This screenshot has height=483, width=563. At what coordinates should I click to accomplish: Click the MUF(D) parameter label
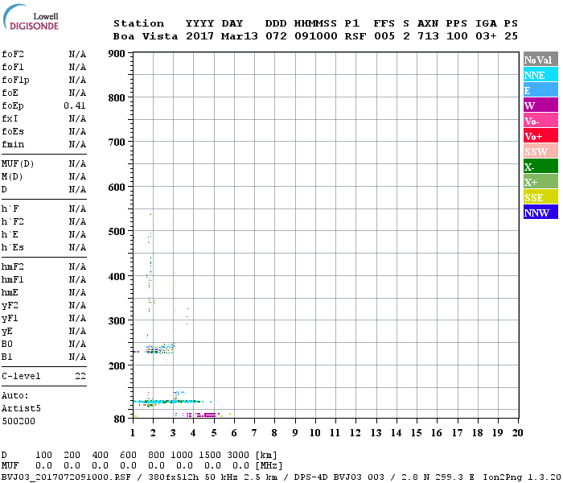(16, 163)
